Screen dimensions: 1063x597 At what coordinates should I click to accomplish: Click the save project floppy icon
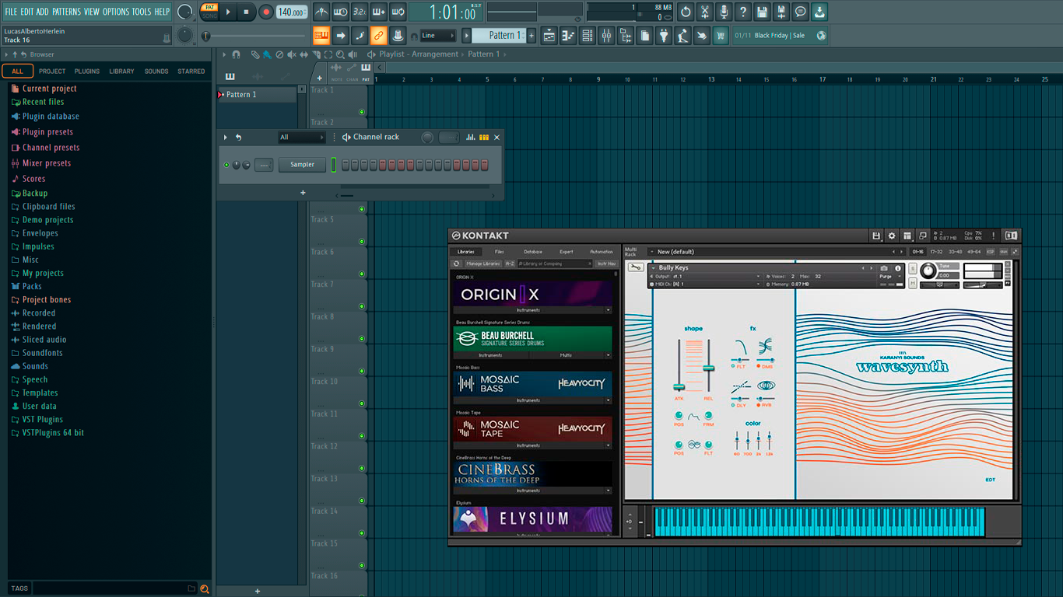763,12
